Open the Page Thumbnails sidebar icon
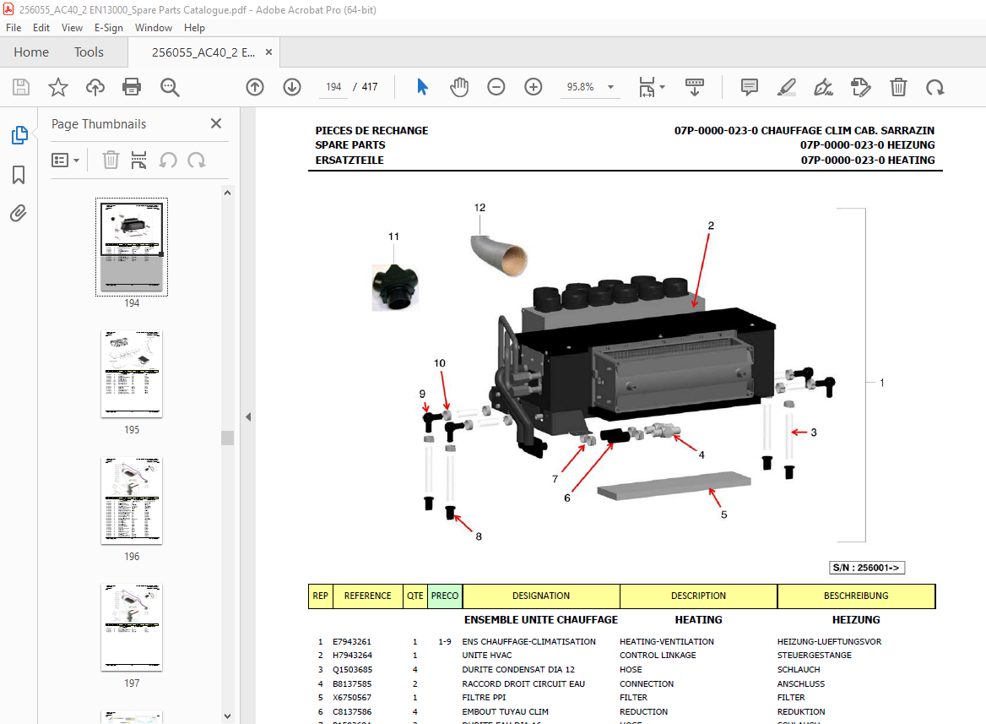The height and width of the screenshot is (724, 986). [x=19, y=134]
